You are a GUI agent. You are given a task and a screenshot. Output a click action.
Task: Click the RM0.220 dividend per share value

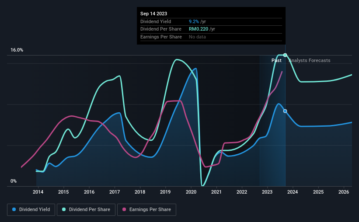click(199, 29)
